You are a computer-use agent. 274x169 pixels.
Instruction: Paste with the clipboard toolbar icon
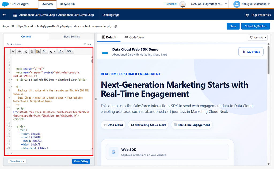[x=38, y=51]
